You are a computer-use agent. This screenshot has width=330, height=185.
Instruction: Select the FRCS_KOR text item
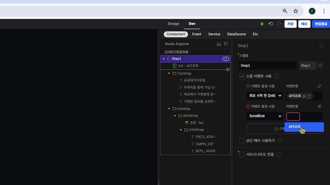click(205, 137)
